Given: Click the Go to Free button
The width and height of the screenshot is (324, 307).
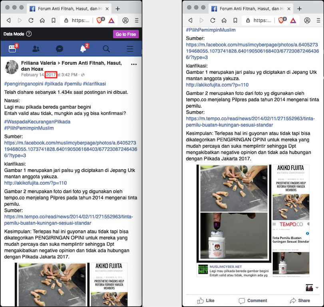Looking at the screenshot, I should point(126,34).
